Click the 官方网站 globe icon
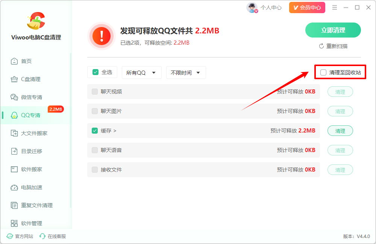Viewport: 376px width, 244px height. (x=10, y=236)
